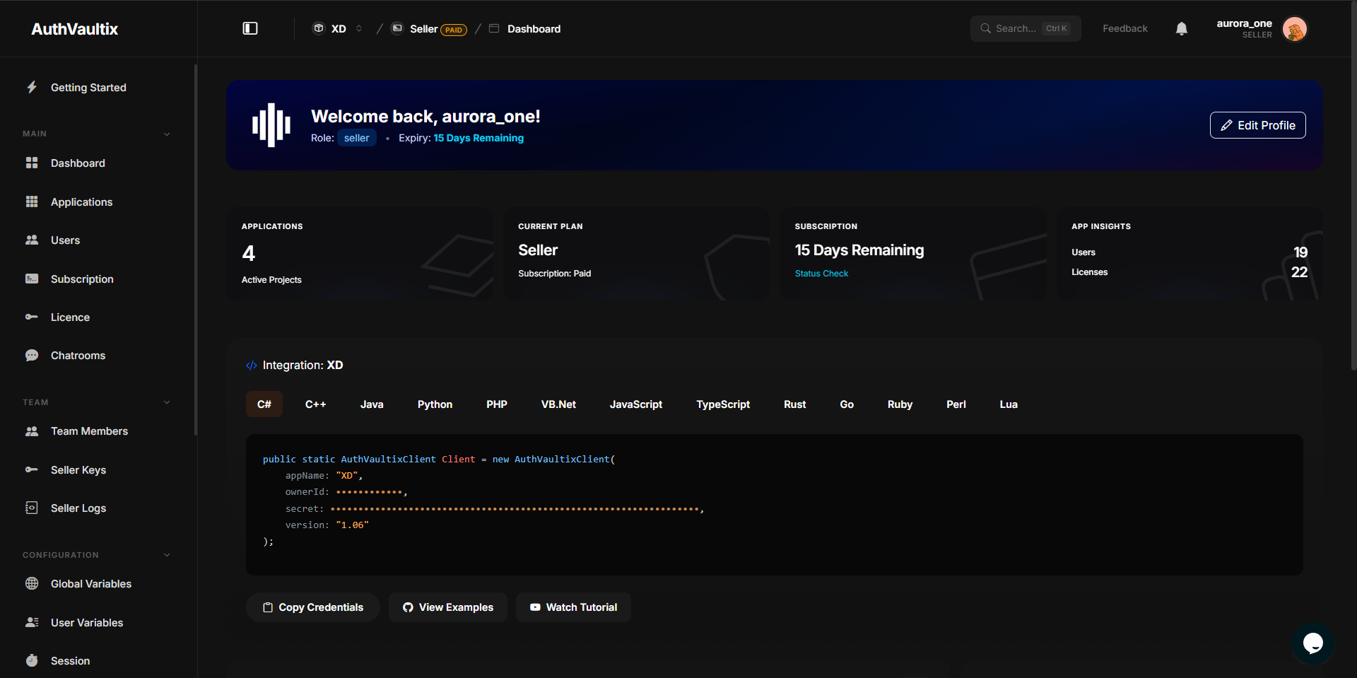Viewport: 1357px width, 678px height.
Task: Collapse the MAIN sidebar section
Action: 167,134
